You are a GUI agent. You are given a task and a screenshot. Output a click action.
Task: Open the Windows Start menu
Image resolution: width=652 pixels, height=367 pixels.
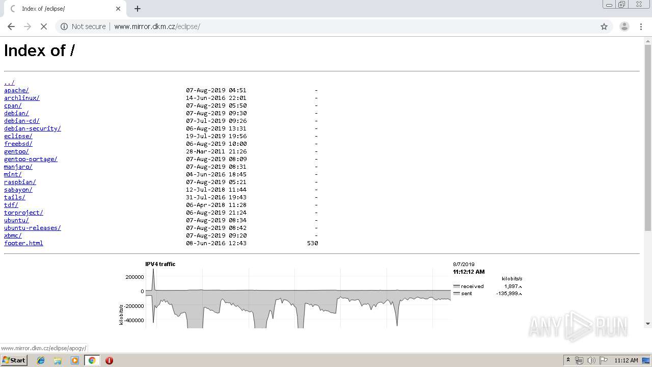click(14, 360)
